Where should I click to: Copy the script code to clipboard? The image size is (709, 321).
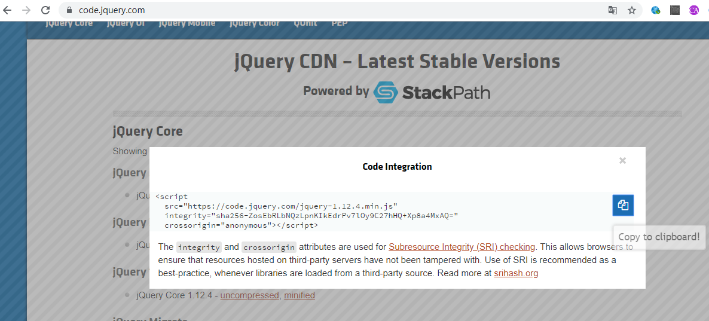[x=623, y=205]
